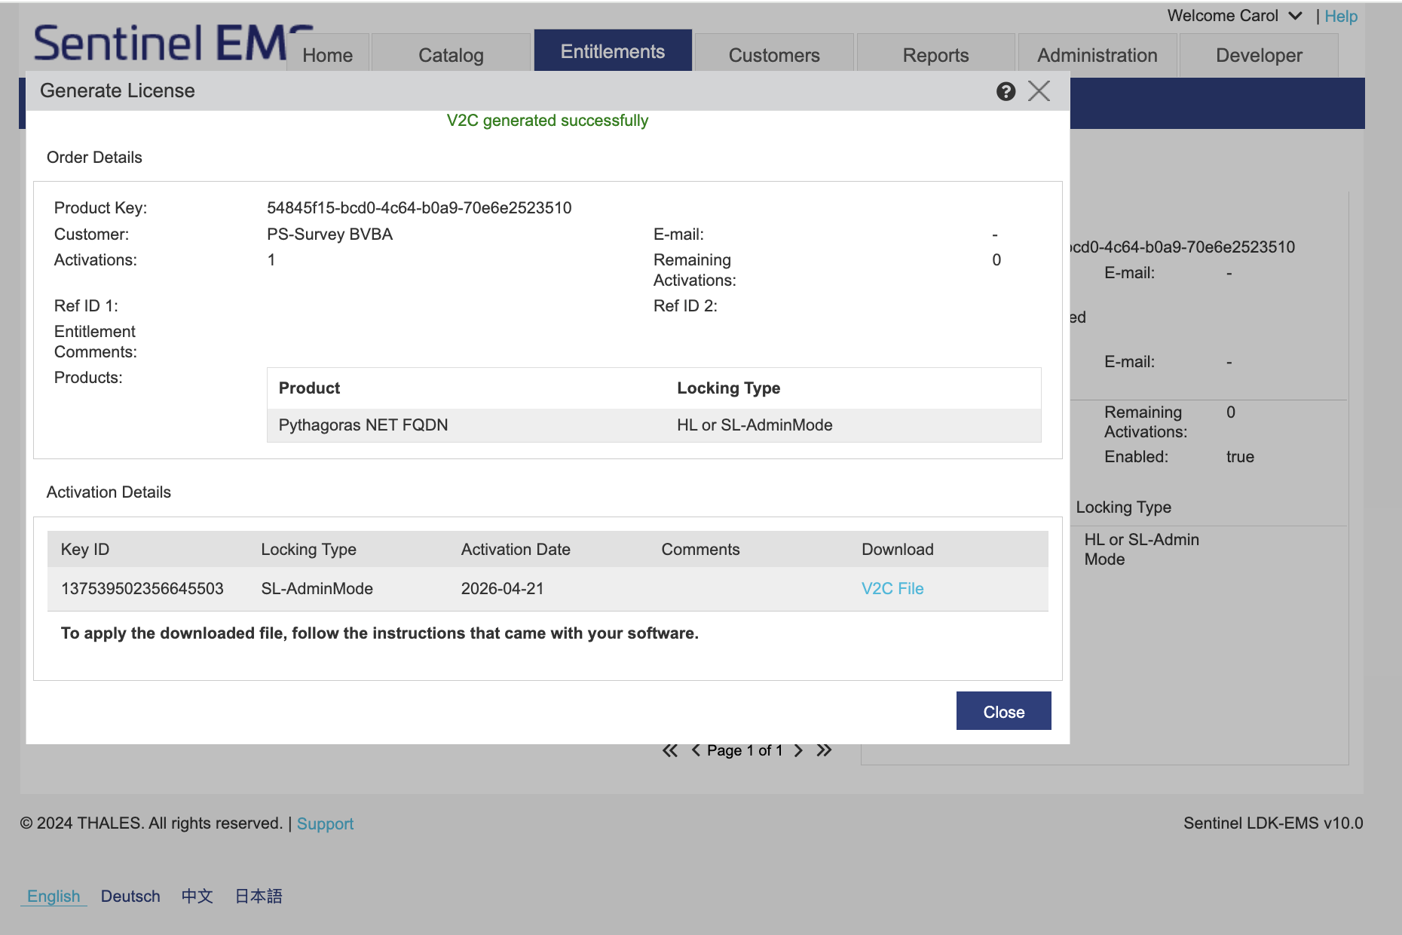Click the Download column header
The image size is (1402, 935).
[898, 550]
